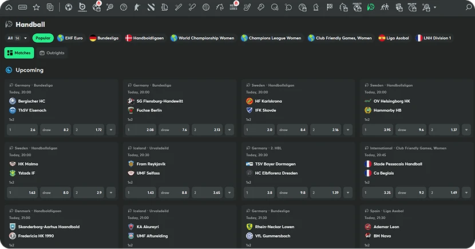Open the LIVE events icon

click(x=22, y=7)
